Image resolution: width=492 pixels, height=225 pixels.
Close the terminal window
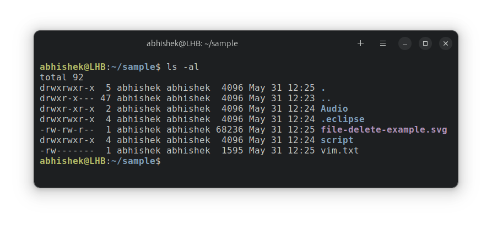tap(446, 43)
